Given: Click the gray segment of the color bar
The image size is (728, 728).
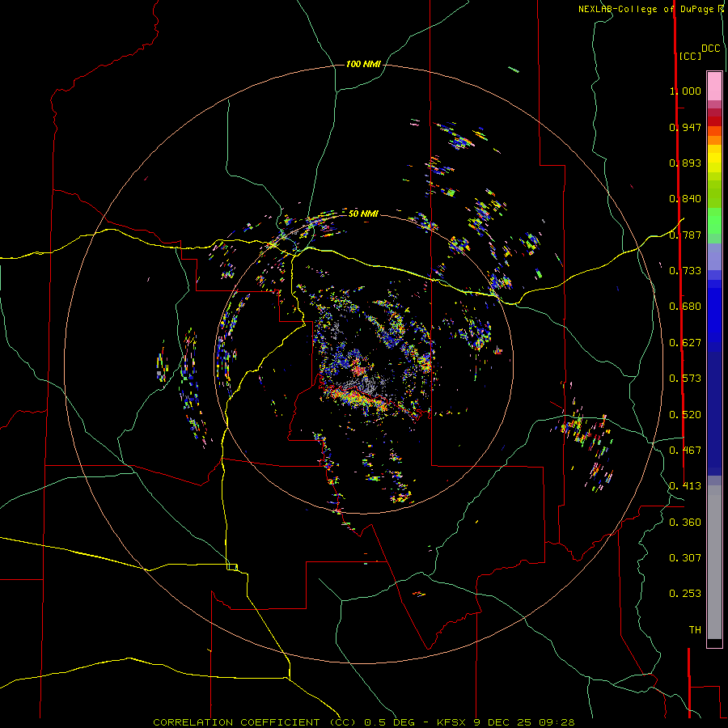Looking at the screenshot, I should pyautogui.click(x=714, y=562).
